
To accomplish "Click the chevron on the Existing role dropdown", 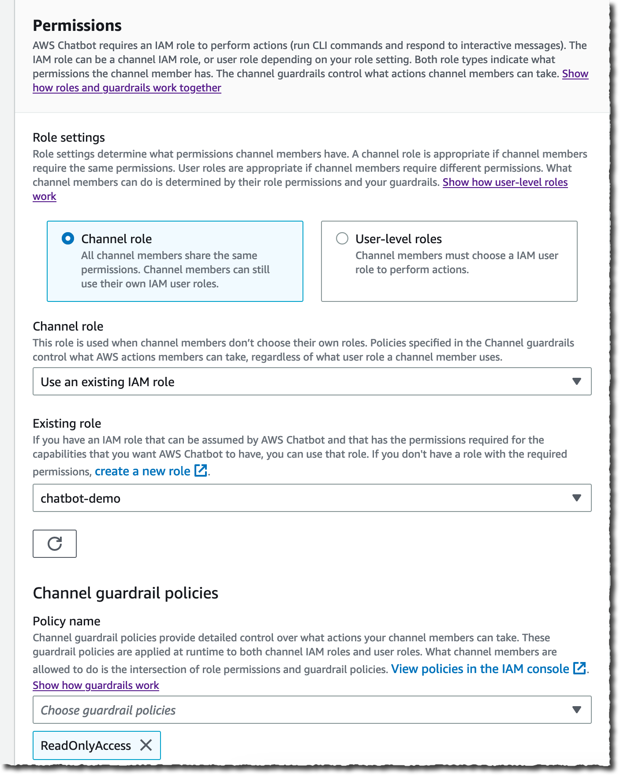I will pos(577,498).
